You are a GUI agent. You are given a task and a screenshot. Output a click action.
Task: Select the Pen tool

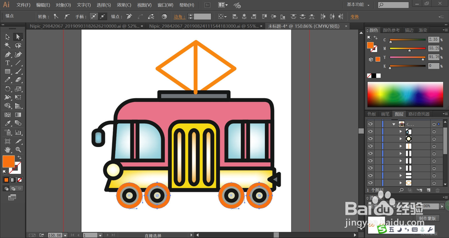tap(8, 54)
